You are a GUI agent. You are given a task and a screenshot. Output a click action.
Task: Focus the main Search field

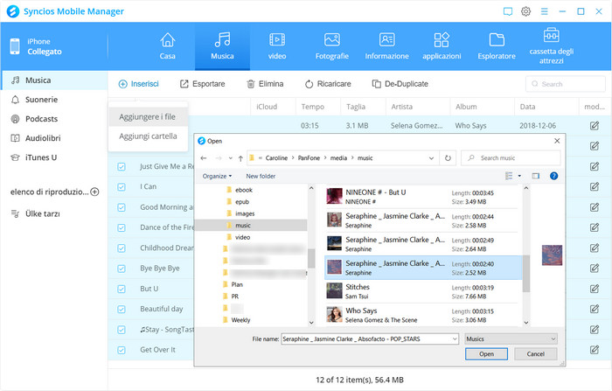tap(565, 84)
